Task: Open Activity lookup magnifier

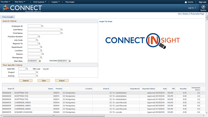Action: tap(37, 76)
